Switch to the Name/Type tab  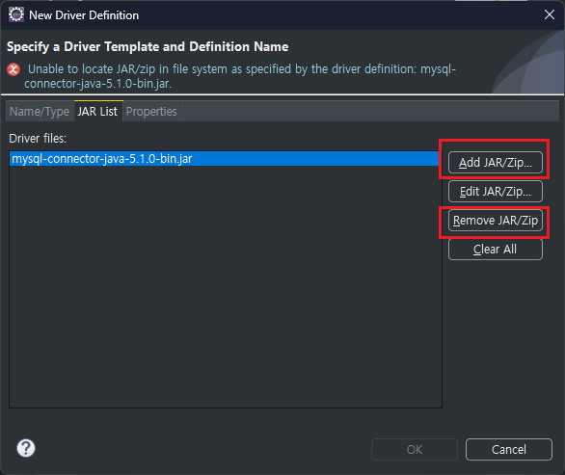click(x=40, y=111)
